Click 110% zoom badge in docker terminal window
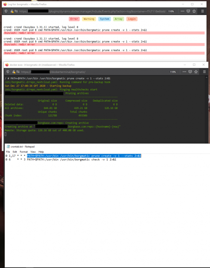 [x=173, y=72]
